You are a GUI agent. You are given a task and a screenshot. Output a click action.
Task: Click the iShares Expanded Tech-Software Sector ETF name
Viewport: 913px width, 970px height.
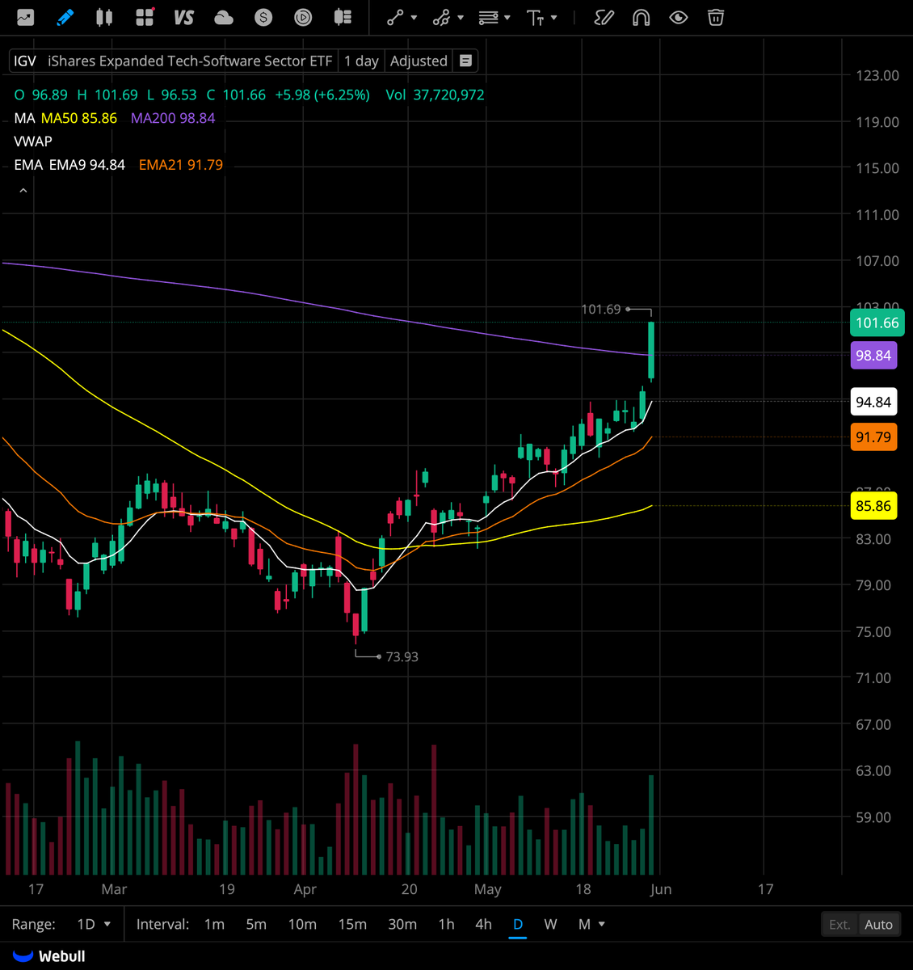[190, 61]
